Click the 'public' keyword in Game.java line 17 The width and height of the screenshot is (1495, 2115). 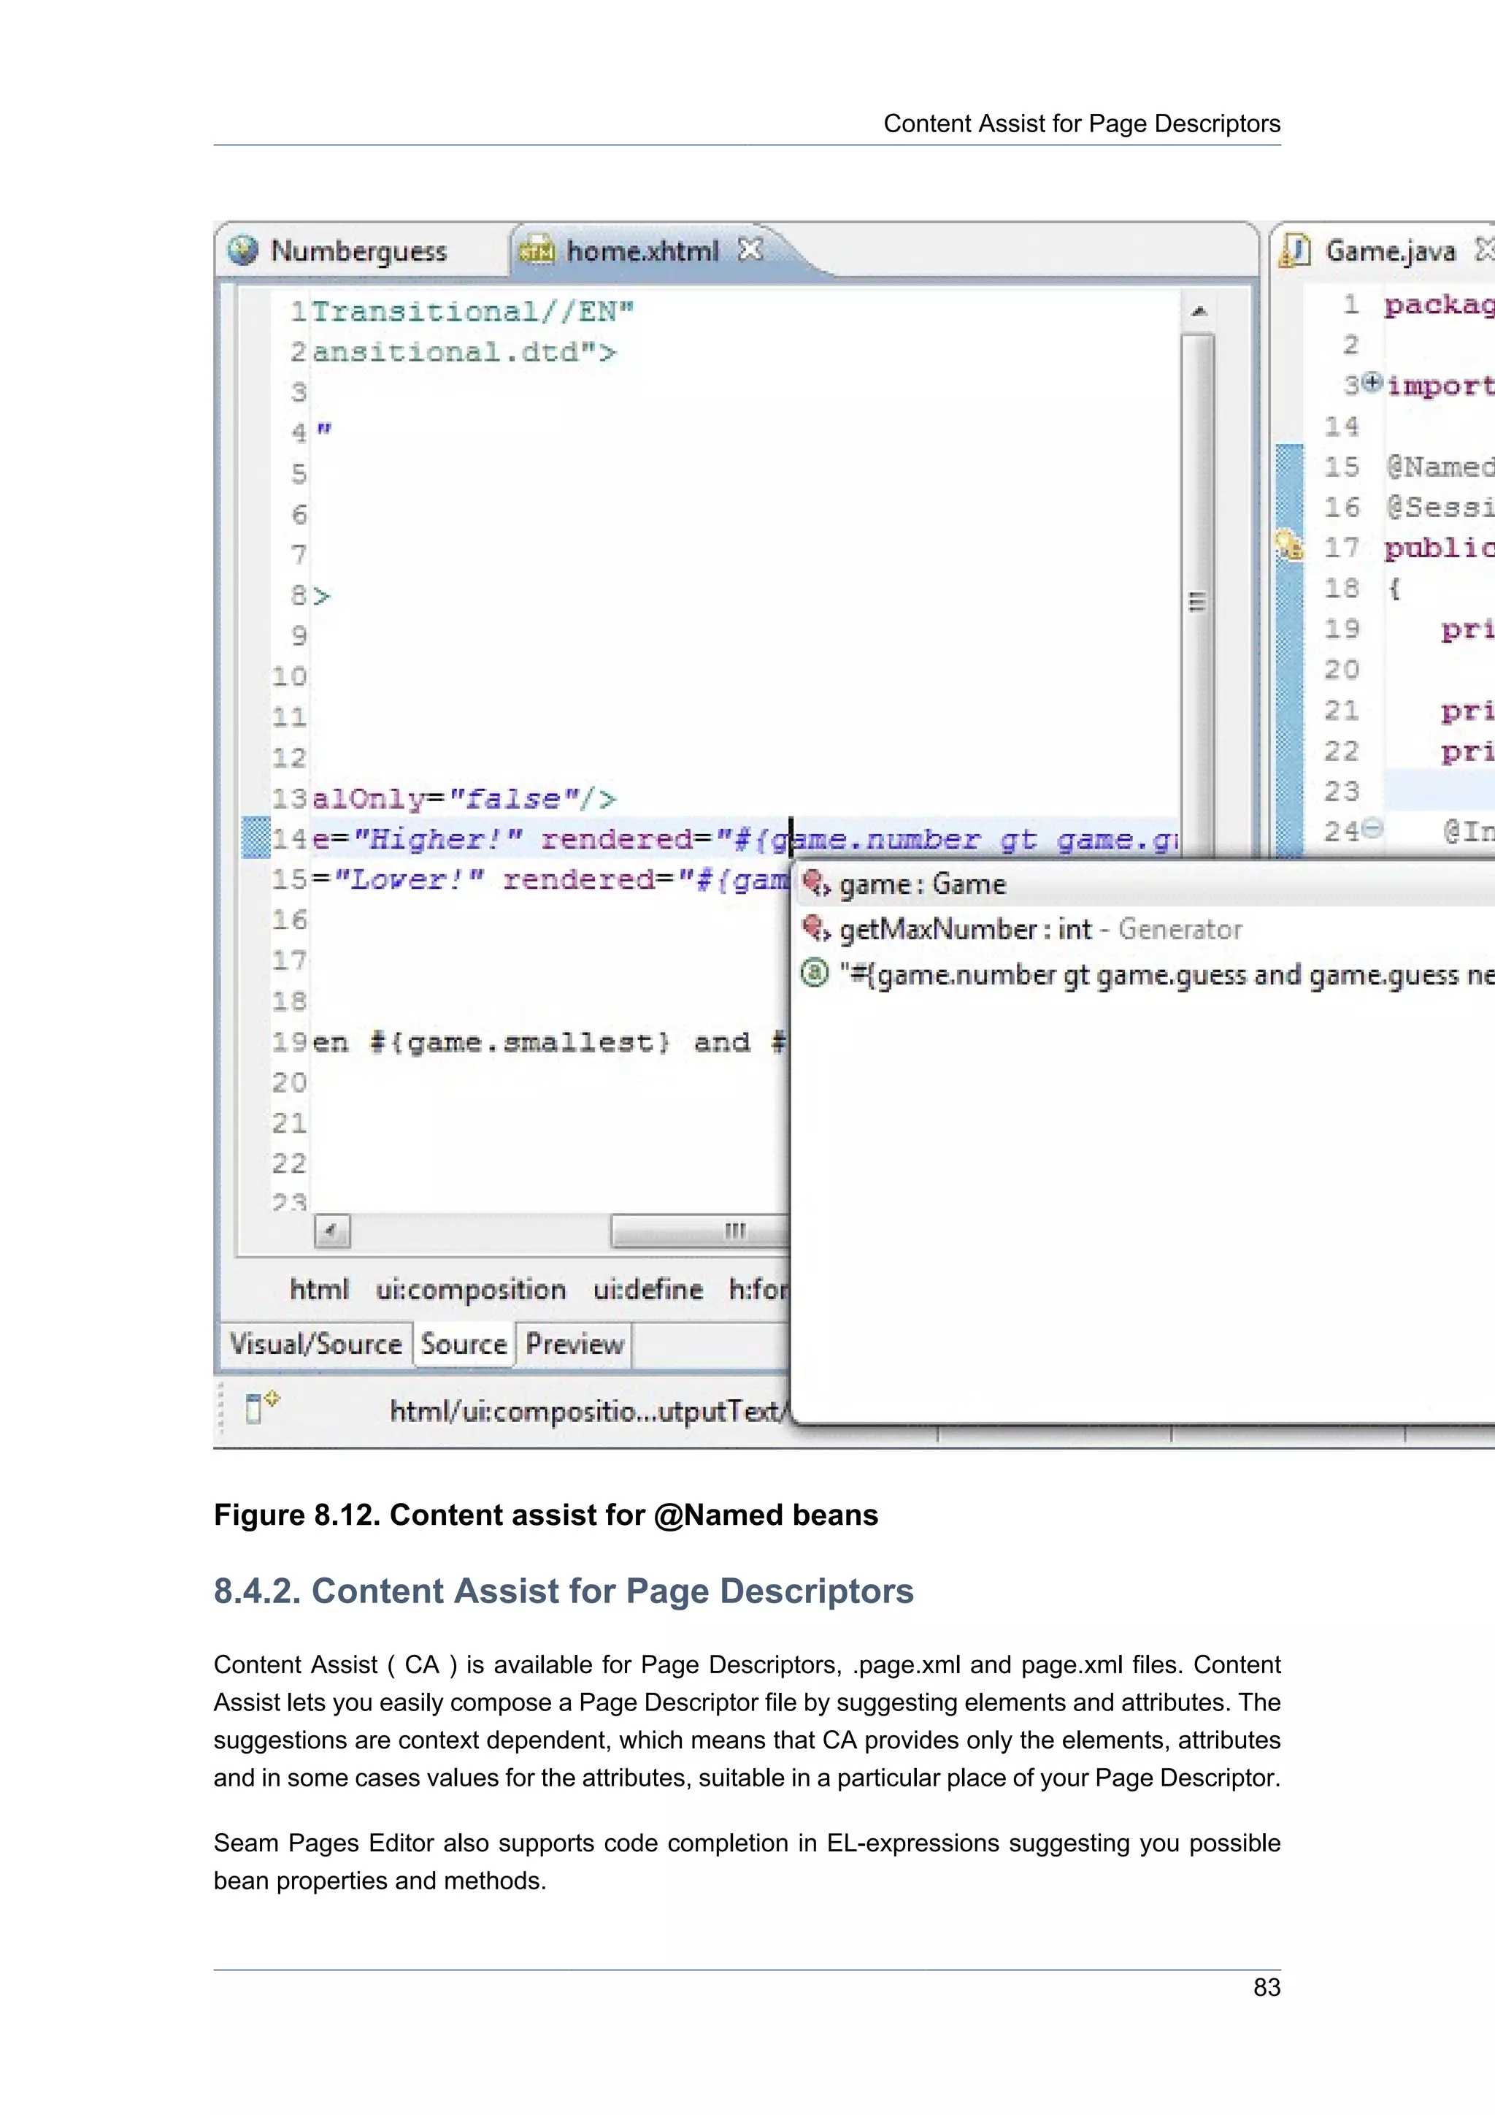coord(1440,548)
